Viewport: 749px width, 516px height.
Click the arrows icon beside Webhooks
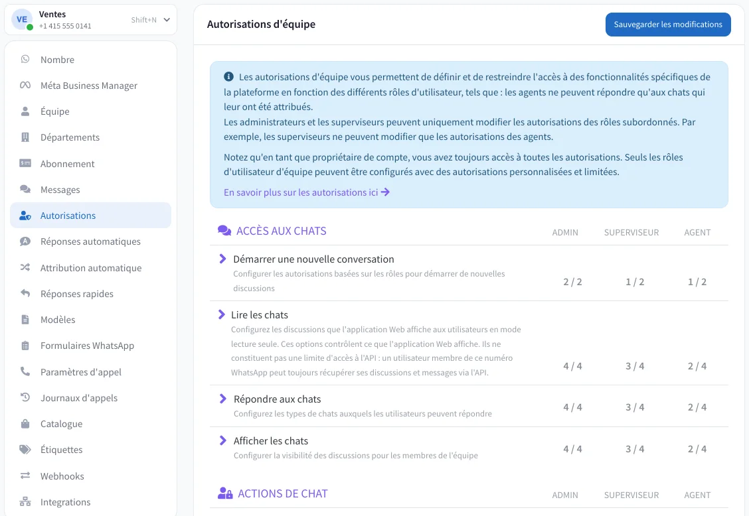[25, 476]
